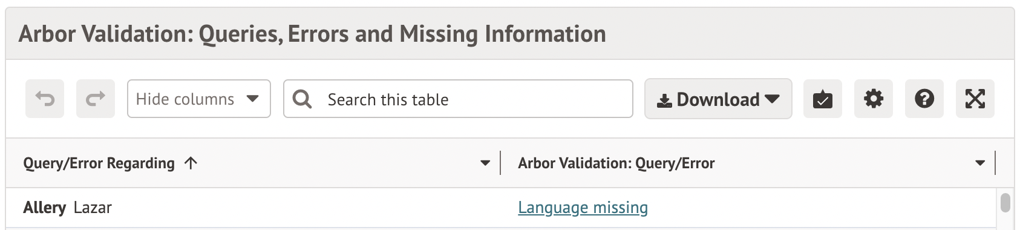The image size is (1020, 230).
Task: Open the Hide columns dropdown
Action: (199, 99)
